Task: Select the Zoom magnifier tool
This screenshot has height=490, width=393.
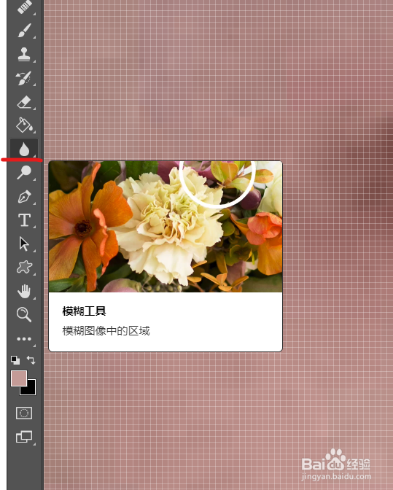Action: (x=24, y=314)
